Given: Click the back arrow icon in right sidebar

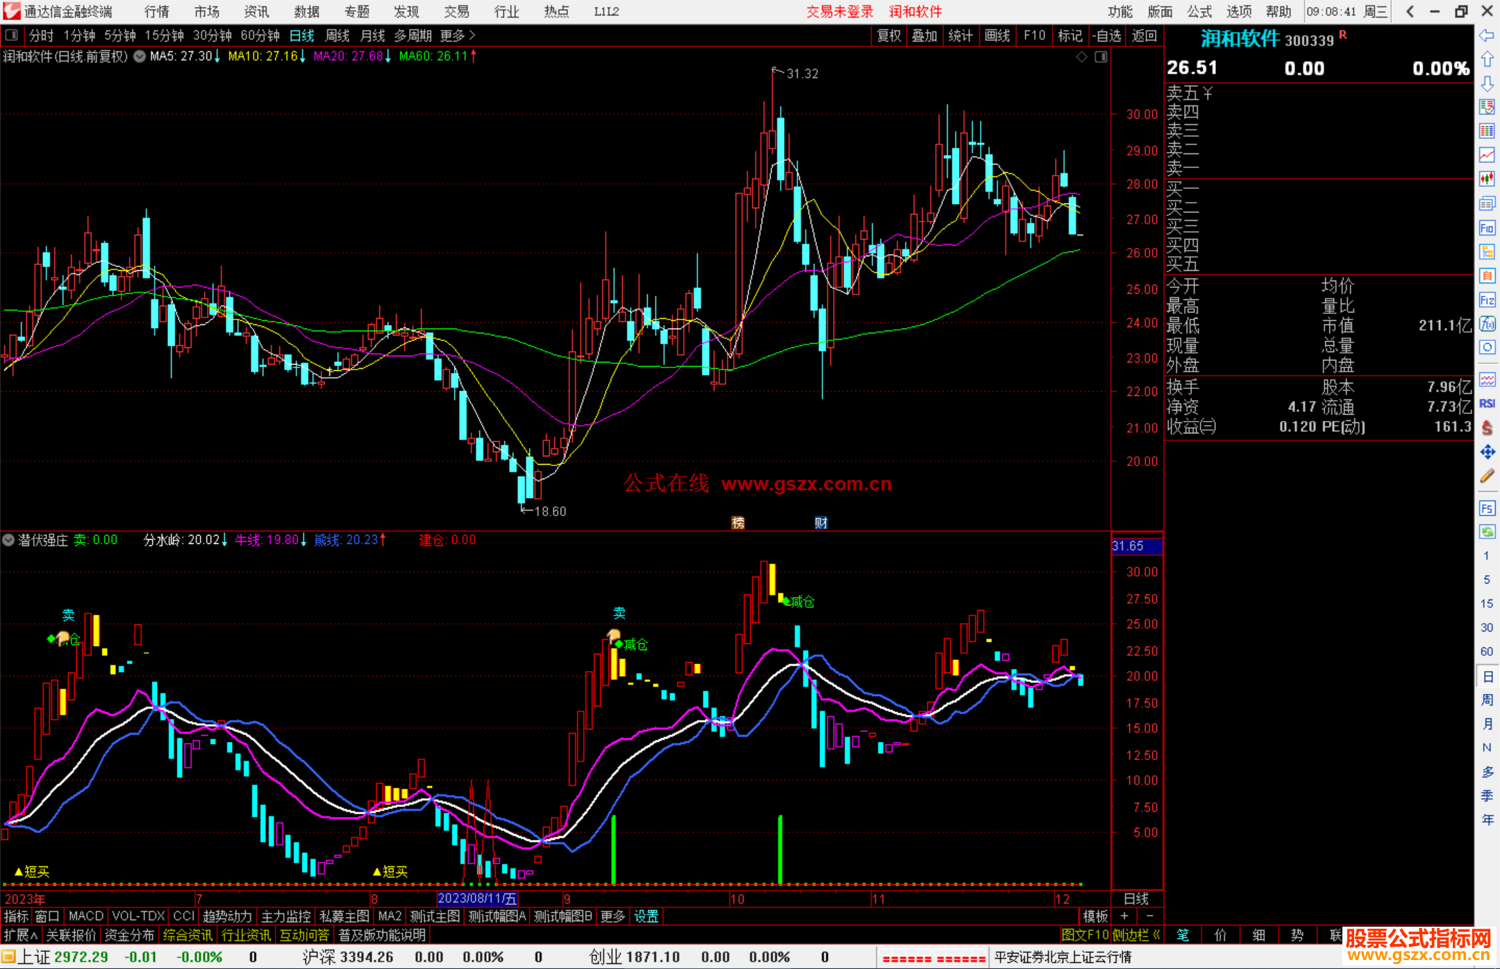Looking at the screenshot, I should click(x=1487, y=35).
